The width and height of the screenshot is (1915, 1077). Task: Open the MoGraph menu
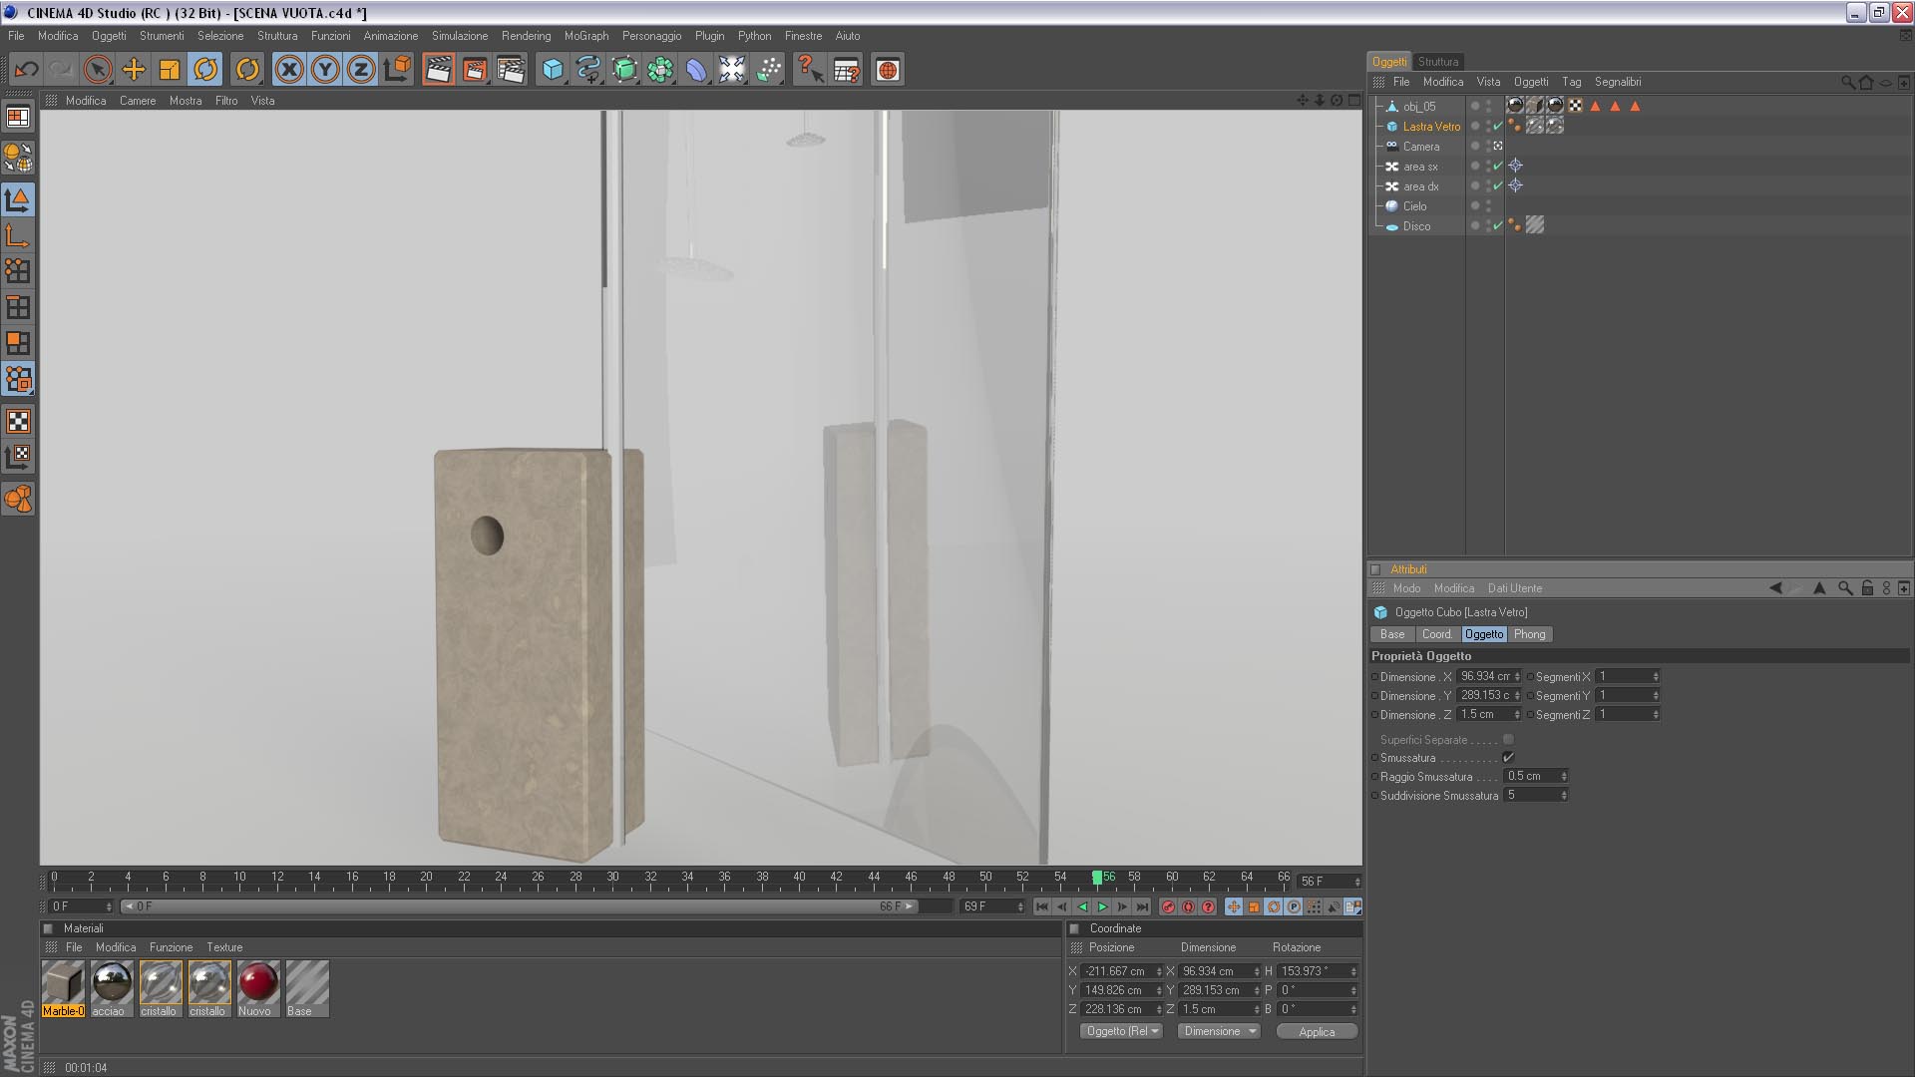click(585, 36)
